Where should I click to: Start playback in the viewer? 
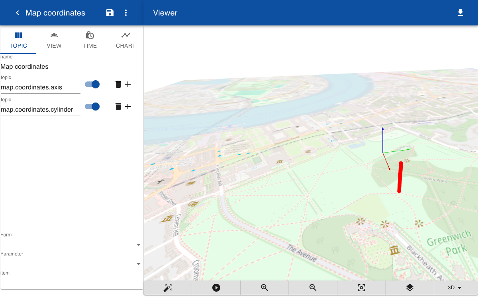coord(216,288)
